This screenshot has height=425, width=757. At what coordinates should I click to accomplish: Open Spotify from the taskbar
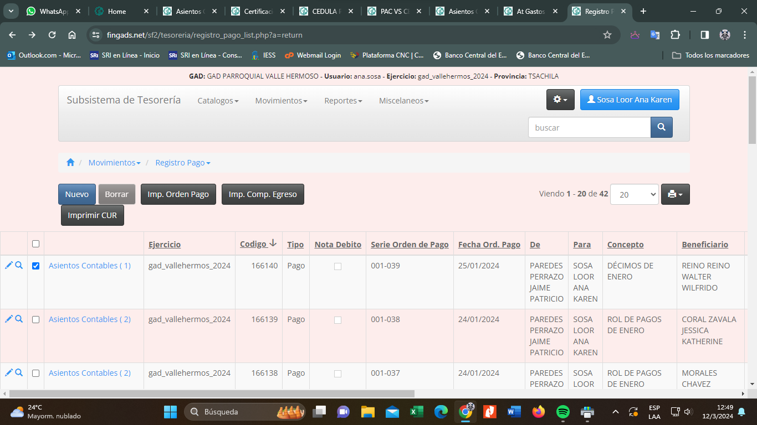click(x=562, y=412)
